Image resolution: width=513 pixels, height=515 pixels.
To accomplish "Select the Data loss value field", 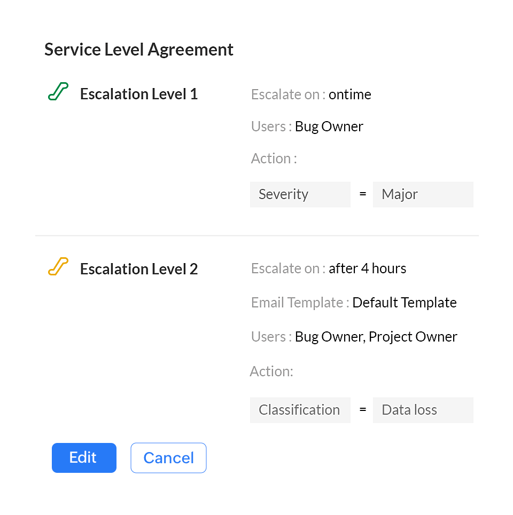I will pyautogui.click(x=423, y=410).
